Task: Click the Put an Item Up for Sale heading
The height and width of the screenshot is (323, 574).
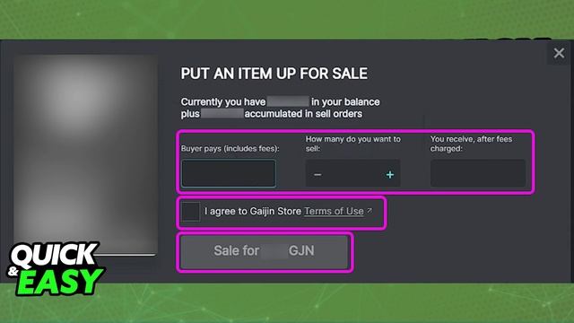Action: (274, 74)
